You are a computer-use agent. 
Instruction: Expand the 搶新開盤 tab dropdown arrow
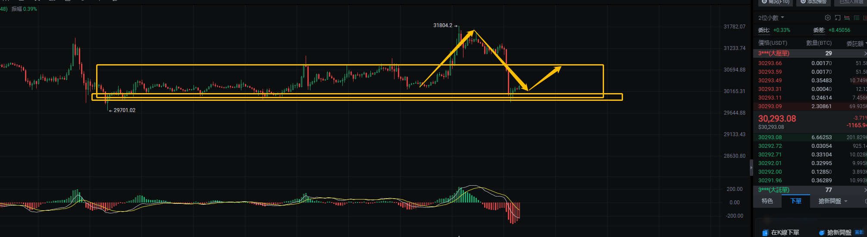pos(846,201)
